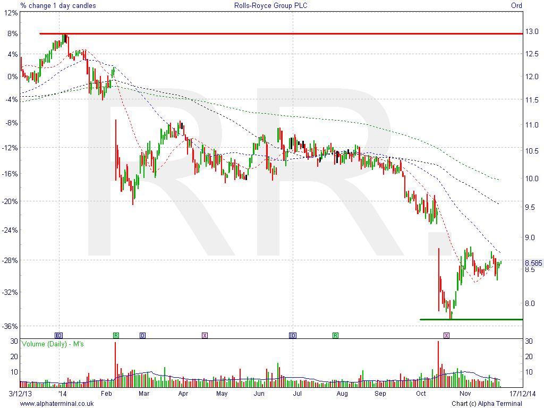This screenshot has width=544, height=408.
Task: Open the www.alphaterminal.co.uk link
Action: click(x=57, y=404)
